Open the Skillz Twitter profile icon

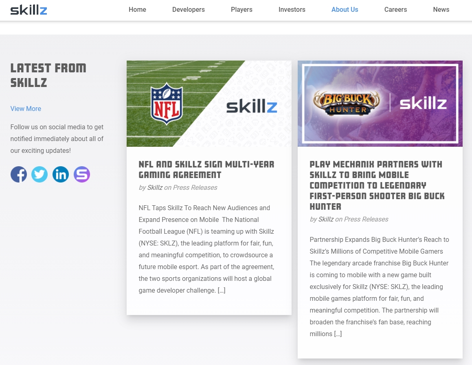pos(40,174)
